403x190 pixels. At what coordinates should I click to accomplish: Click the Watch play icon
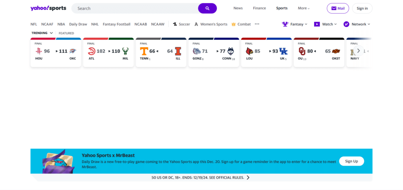click(x=317, y=24)
